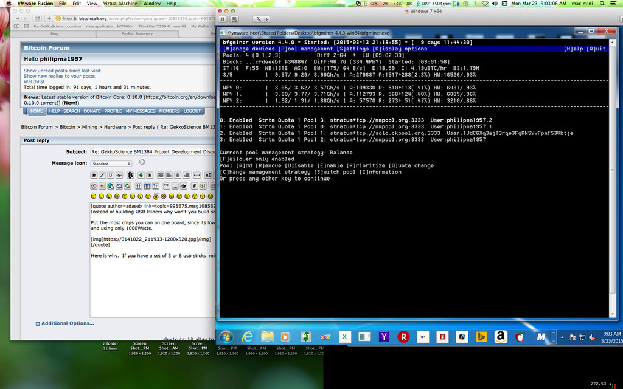
Task: Insert subscript tag in editor
Action: [175, 186]
